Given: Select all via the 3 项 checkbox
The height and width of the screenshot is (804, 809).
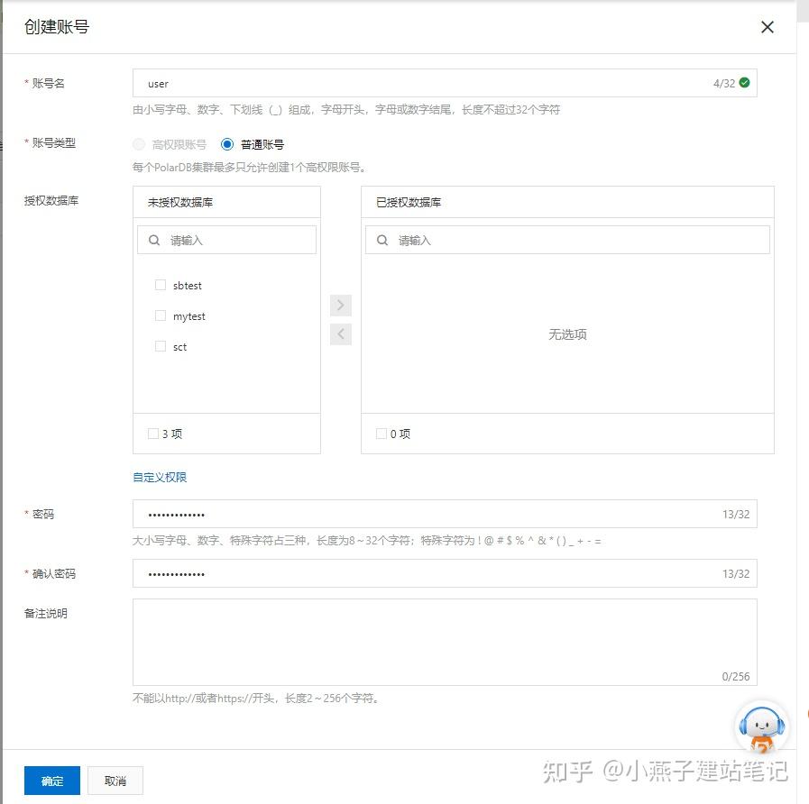Looking at the screenshot, I should (x=153, y=433).
